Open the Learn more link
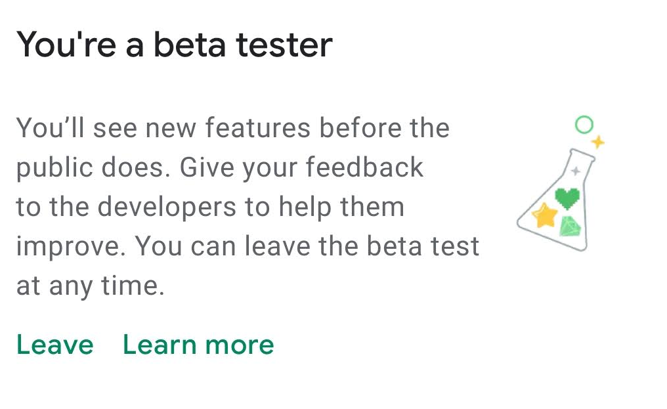Image resolution: width=667 pixels, height=409 pixels. click(x=198, y=345)
